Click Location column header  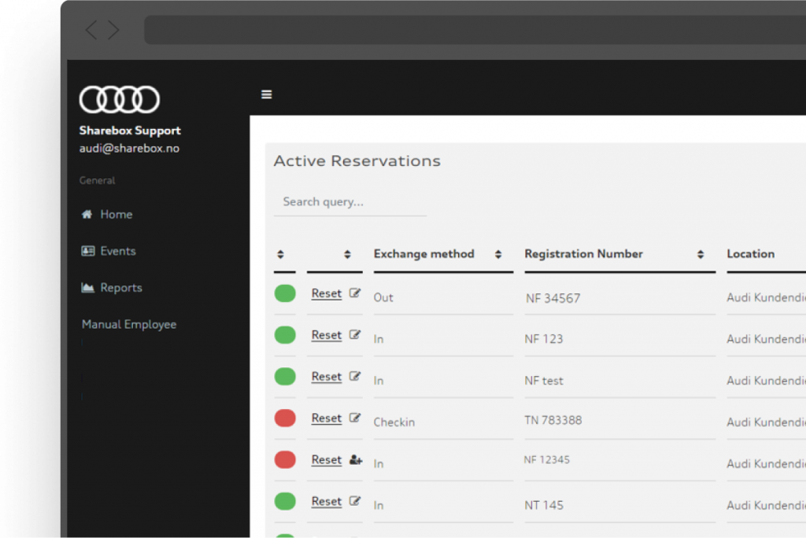[x=750, y=254]
